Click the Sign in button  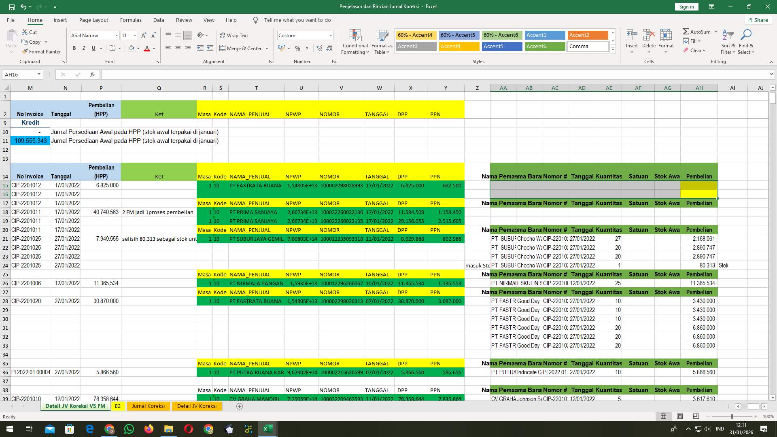click(x=686, y=6)
